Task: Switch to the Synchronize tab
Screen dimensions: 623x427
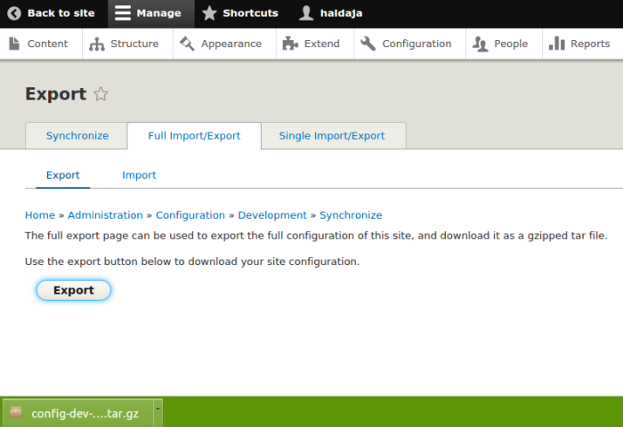Action: coord(77,136)
